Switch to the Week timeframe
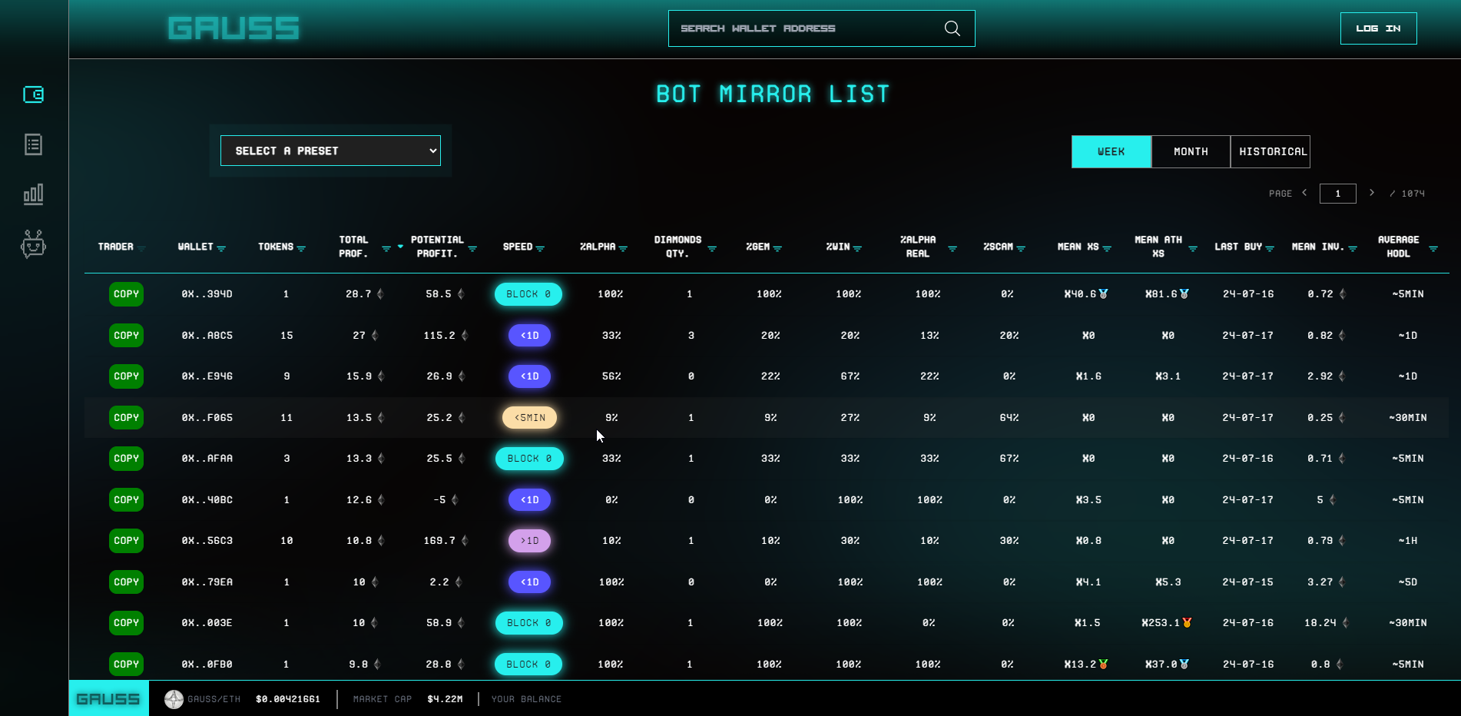The image size is (1461, 716). point(1111,152)
